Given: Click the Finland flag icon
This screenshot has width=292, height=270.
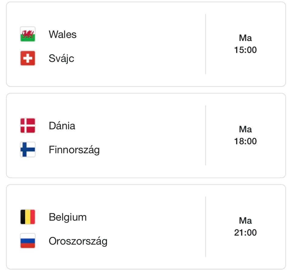Looking at the screenshot, I should (x=28, y=150).
